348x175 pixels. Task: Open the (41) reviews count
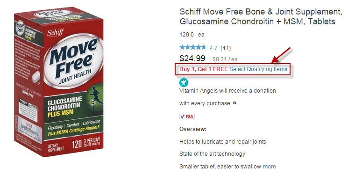point(226,48)
